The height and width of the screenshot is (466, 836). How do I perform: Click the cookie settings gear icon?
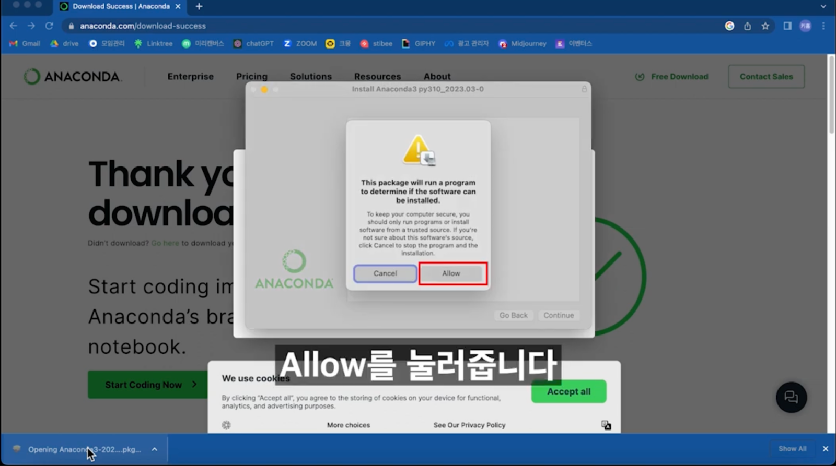point(226,425)
